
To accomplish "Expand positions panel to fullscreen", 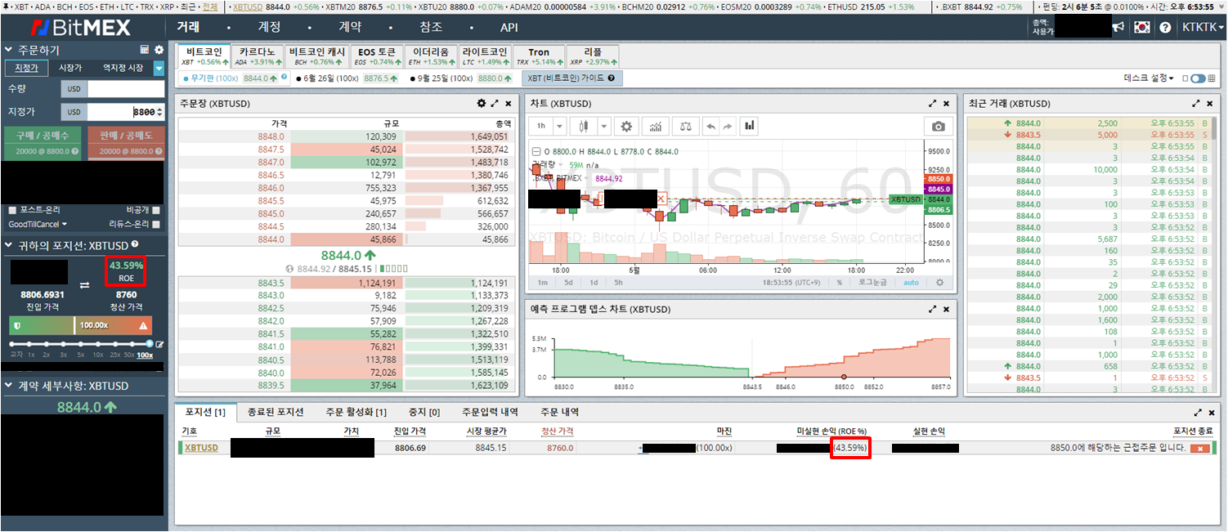I will click(x=1199, y=413).
